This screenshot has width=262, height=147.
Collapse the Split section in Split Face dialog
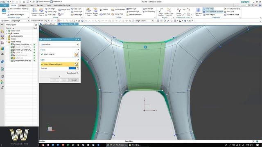pyautogui.click(x=78, y=60)
